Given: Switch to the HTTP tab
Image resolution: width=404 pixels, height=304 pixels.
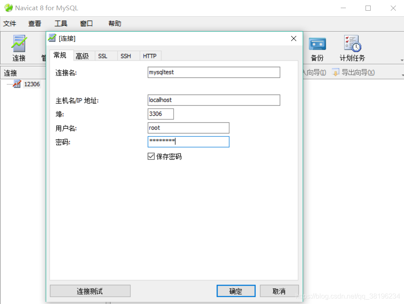Looking at the screenshot, I should [150, 56].
